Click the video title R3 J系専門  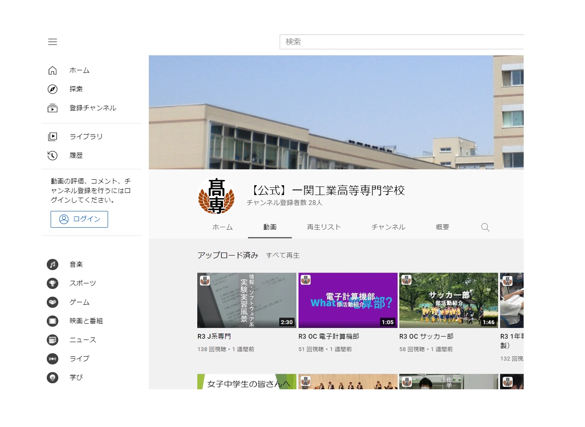214,337
